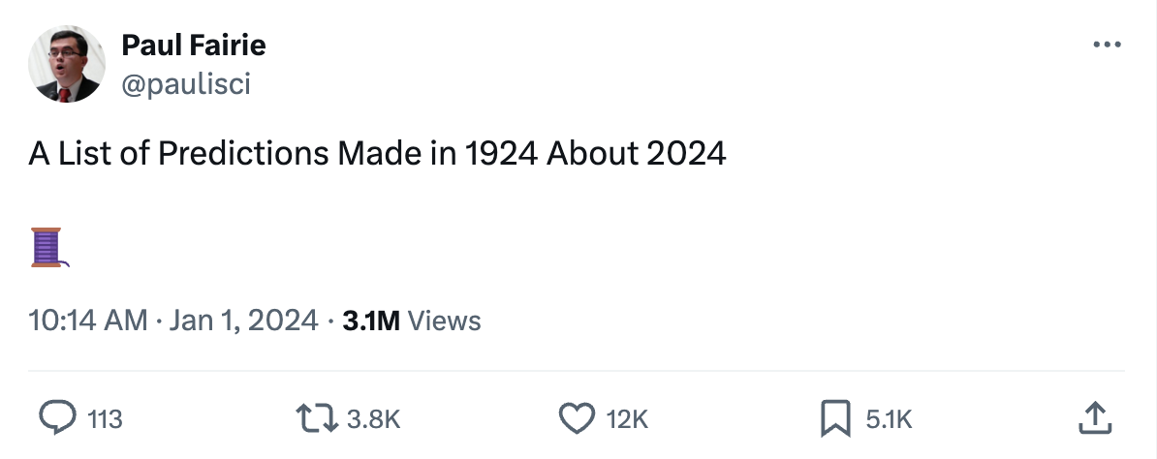Click the 12K likes count
1157x459 pixels.
point(626,419)
